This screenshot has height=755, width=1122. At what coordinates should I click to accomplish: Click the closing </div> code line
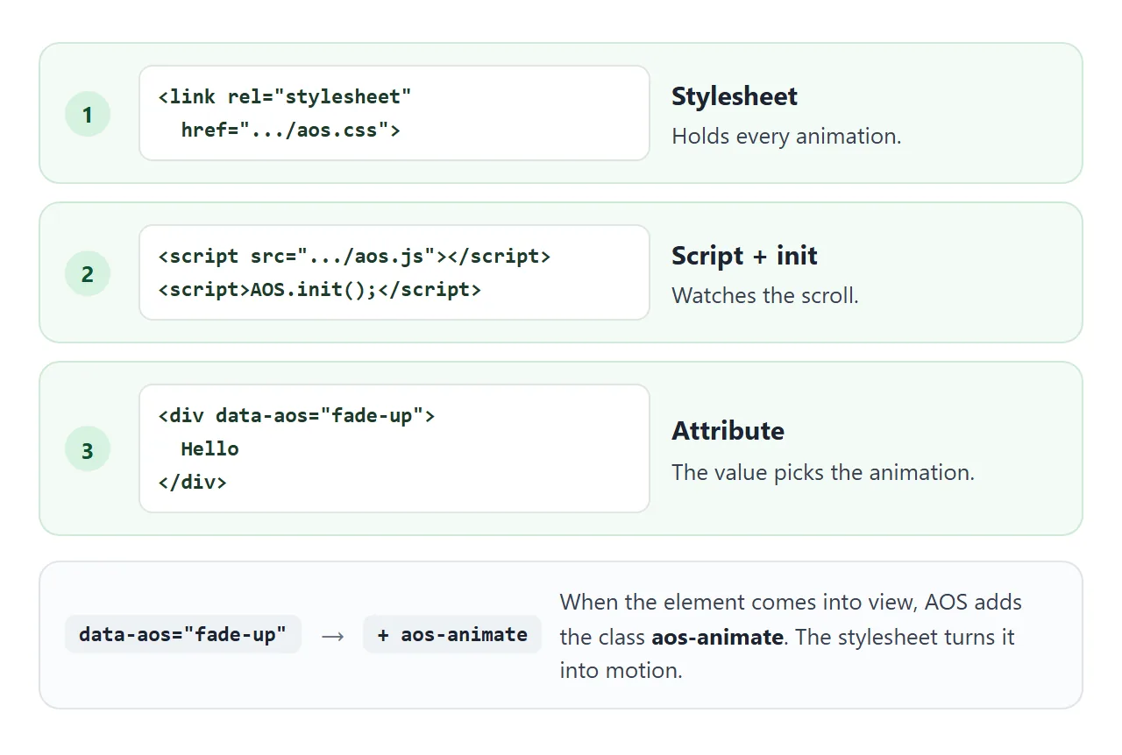pos(192,482)
